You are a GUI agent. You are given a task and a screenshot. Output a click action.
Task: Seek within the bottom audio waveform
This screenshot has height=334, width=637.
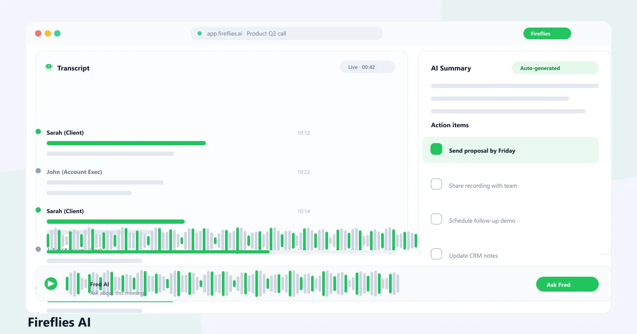233,284
